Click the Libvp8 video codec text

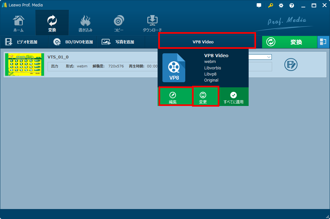(210, 74)
